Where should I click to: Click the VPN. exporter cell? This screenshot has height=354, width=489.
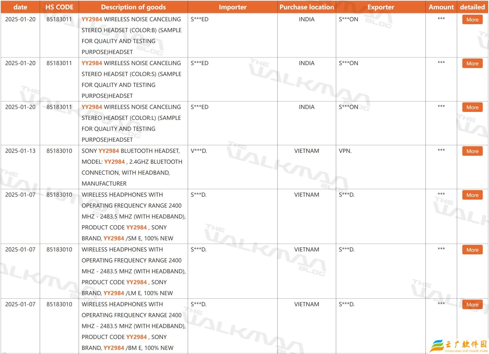(x=345, y=151)
